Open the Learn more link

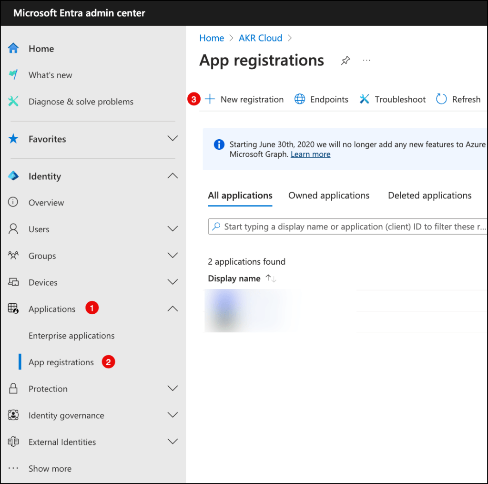click(310, 154)
